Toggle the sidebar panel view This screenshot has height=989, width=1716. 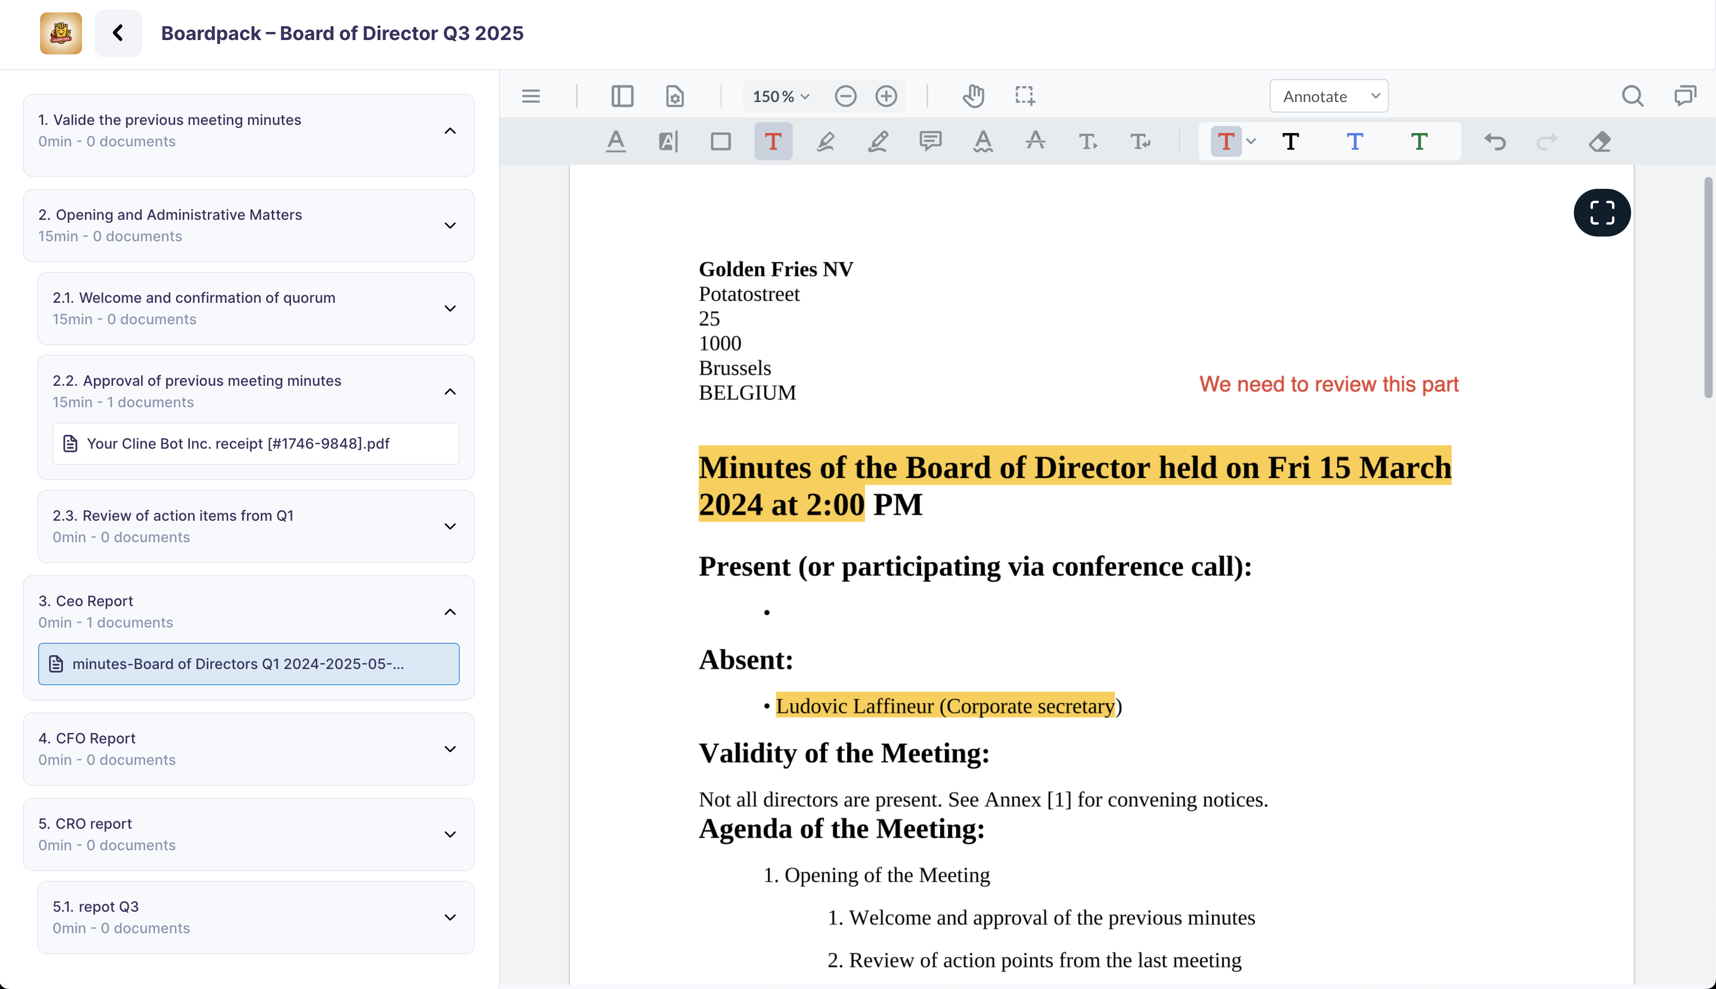tap(622, 96)
